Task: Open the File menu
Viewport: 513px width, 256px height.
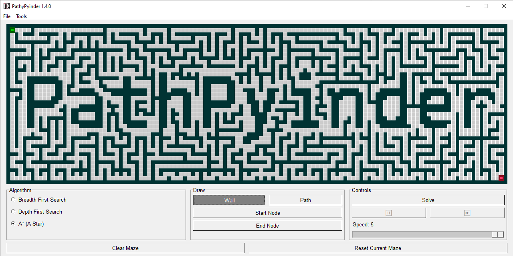Action: point(7,16)
